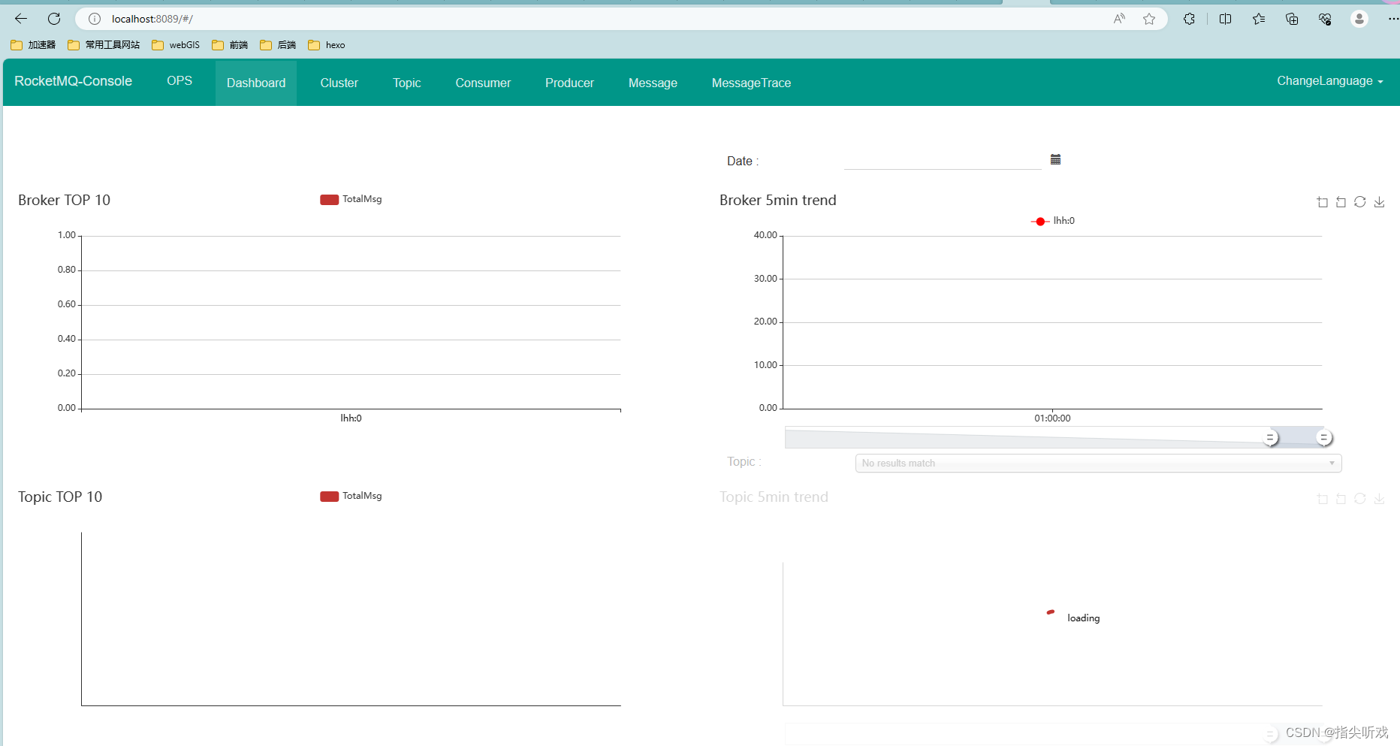Reload the page with the refresh icon
Viewport: 1400px width, 746px height.
(54, 19)
